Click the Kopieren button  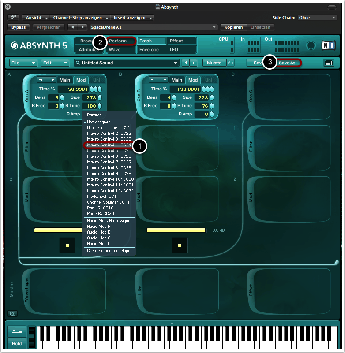click(234, 27)
